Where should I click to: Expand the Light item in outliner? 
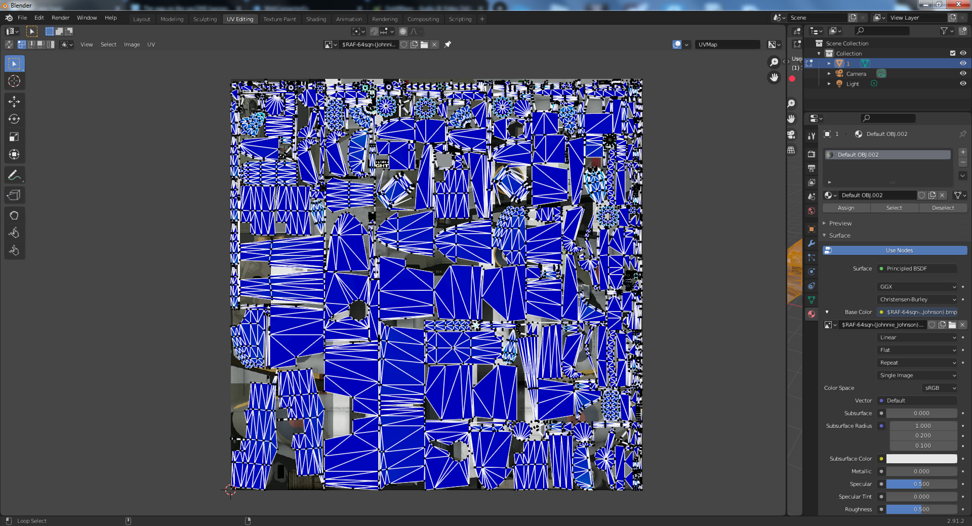(829, 84)
